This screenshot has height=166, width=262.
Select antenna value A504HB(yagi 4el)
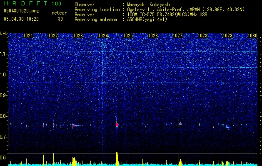pos(147,20)
